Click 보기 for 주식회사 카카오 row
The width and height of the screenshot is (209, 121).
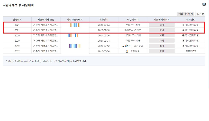click(162, 30)
